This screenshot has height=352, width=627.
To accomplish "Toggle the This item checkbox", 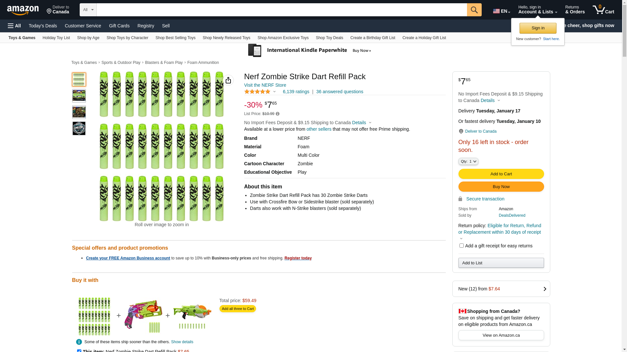I will 79,351.
